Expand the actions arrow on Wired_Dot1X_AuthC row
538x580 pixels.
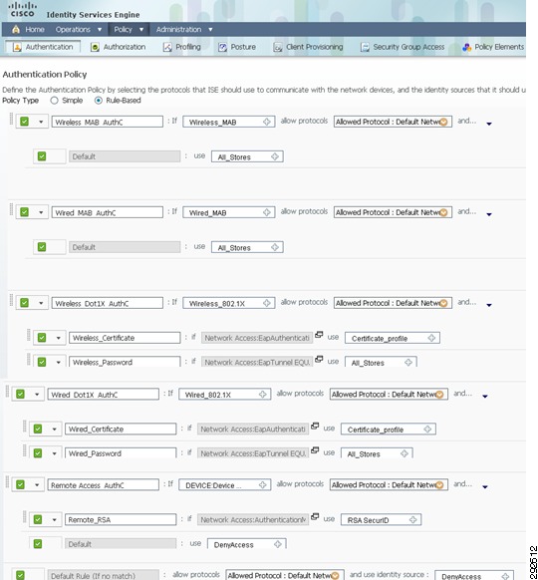click(485, 397)
